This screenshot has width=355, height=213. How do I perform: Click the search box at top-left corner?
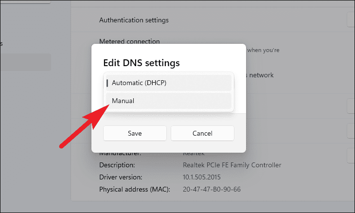point(25,1)
